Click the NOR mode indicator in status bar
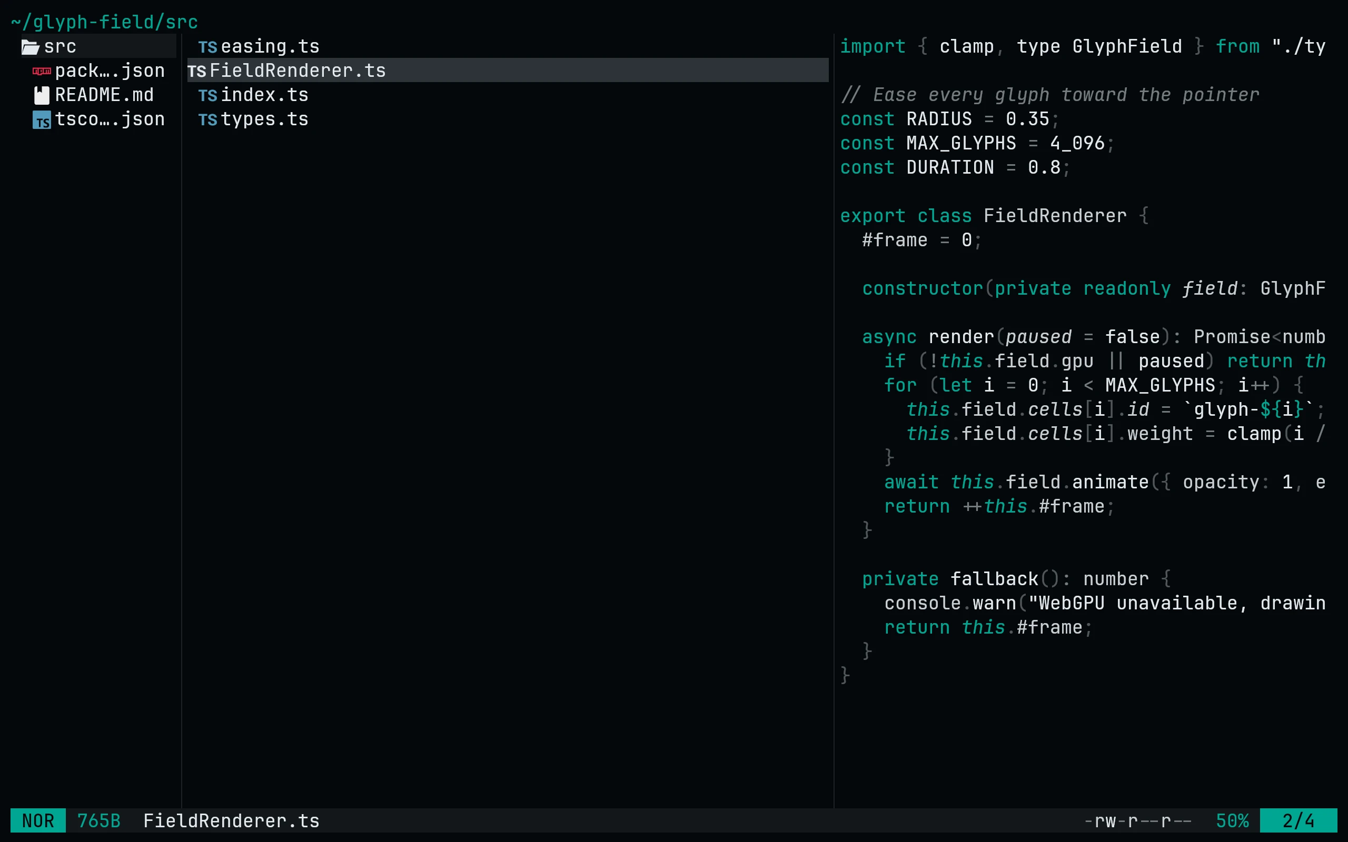1348x842 pixels. 38,821
